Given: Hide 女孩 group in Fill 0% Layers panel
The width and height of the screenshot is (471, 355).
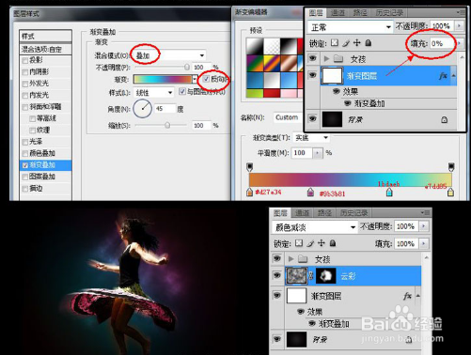Looking at the screenshot, I should point(312,58).
